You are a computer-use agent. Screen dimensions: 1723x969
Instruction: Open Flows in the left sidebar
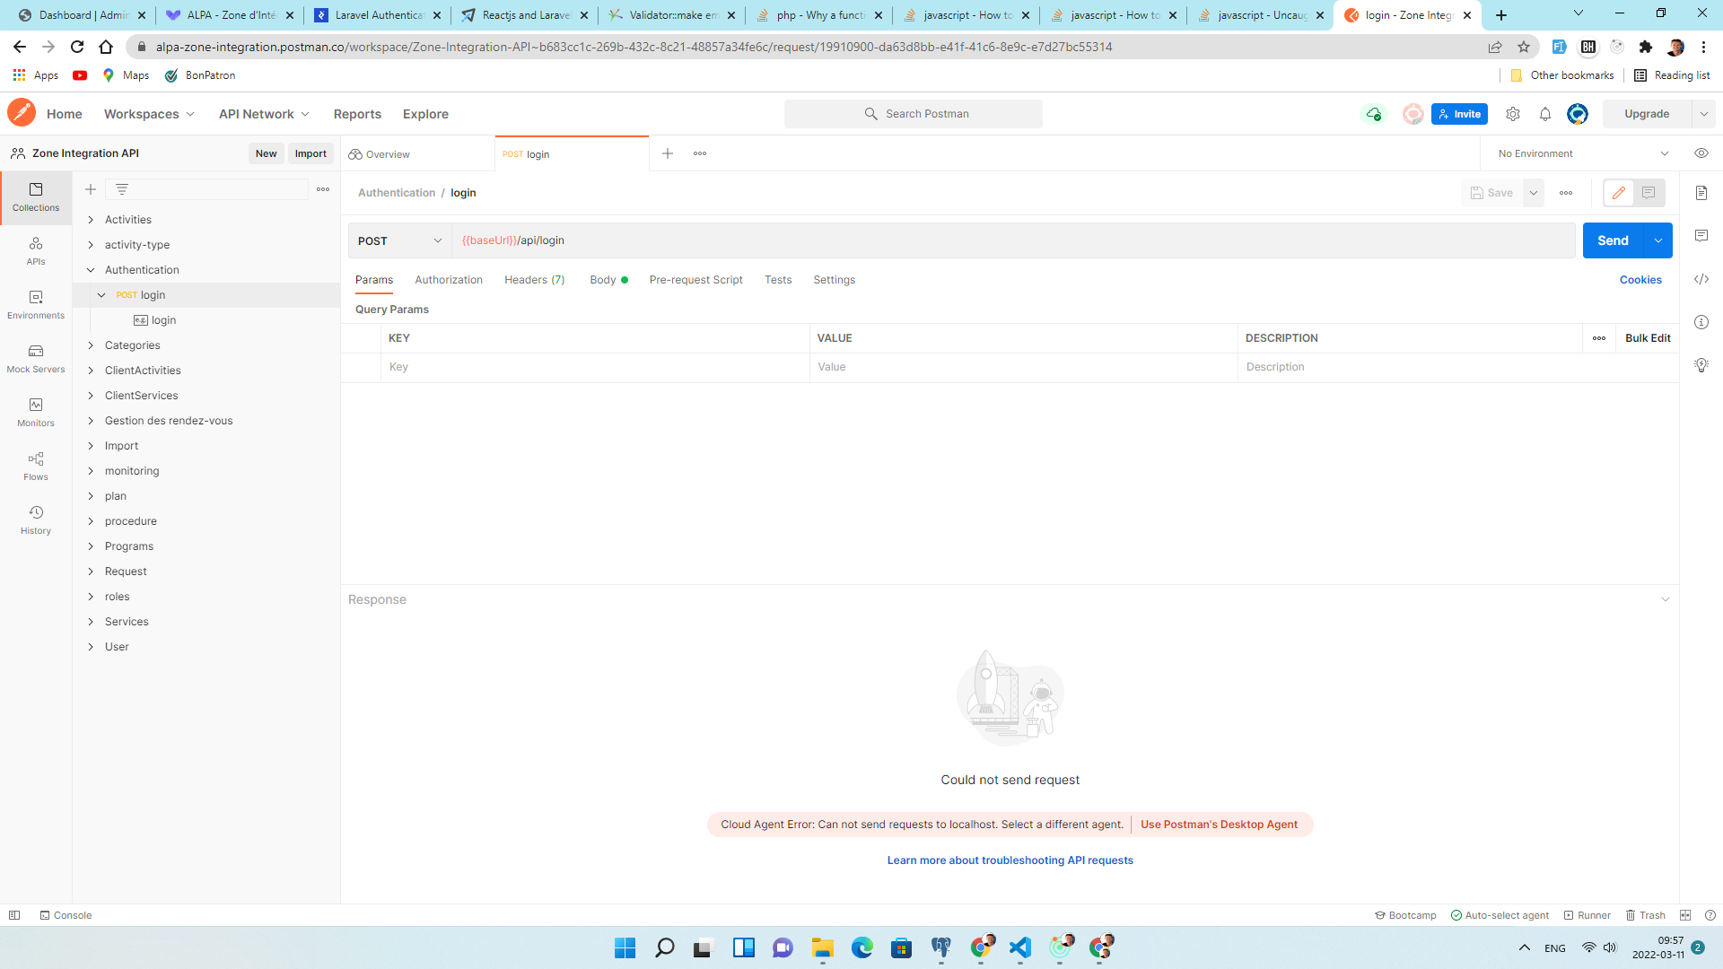[36, 466]
